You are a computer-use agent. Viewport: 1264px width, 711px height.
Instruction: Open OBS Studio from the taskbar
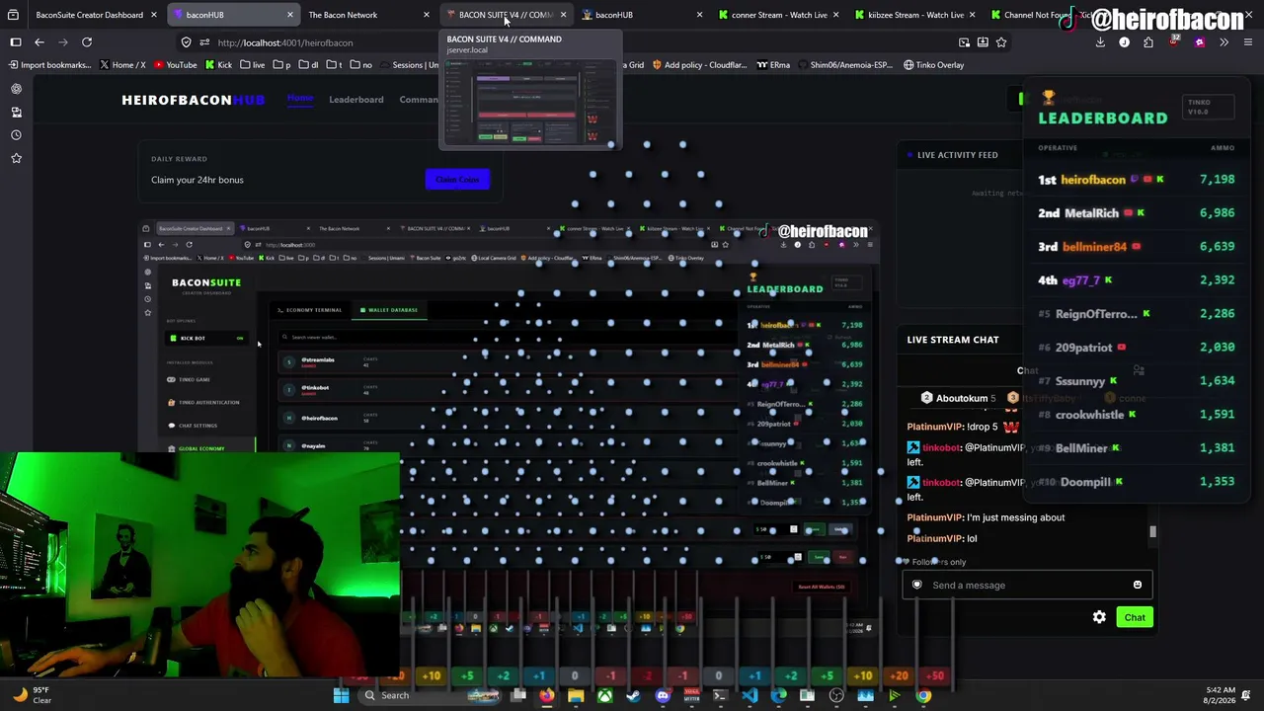pos(836,695)
